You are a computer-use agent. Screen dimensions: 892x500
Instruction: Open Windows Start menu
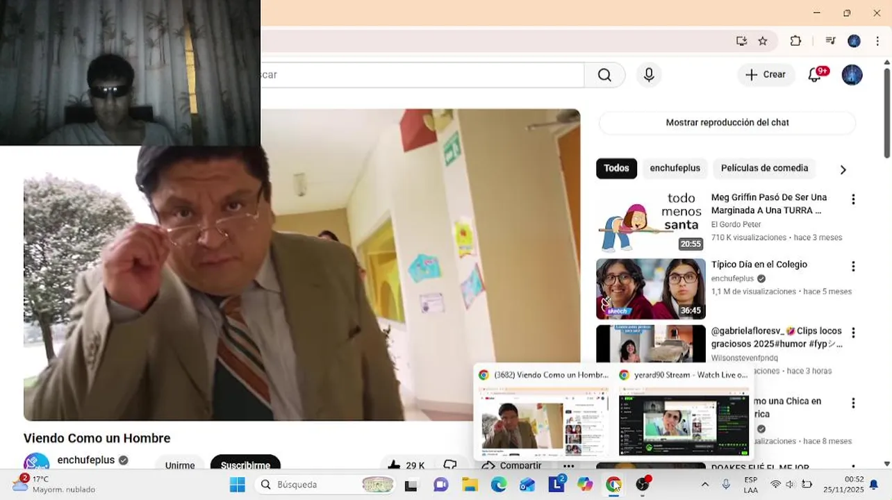tap(238, 485)
